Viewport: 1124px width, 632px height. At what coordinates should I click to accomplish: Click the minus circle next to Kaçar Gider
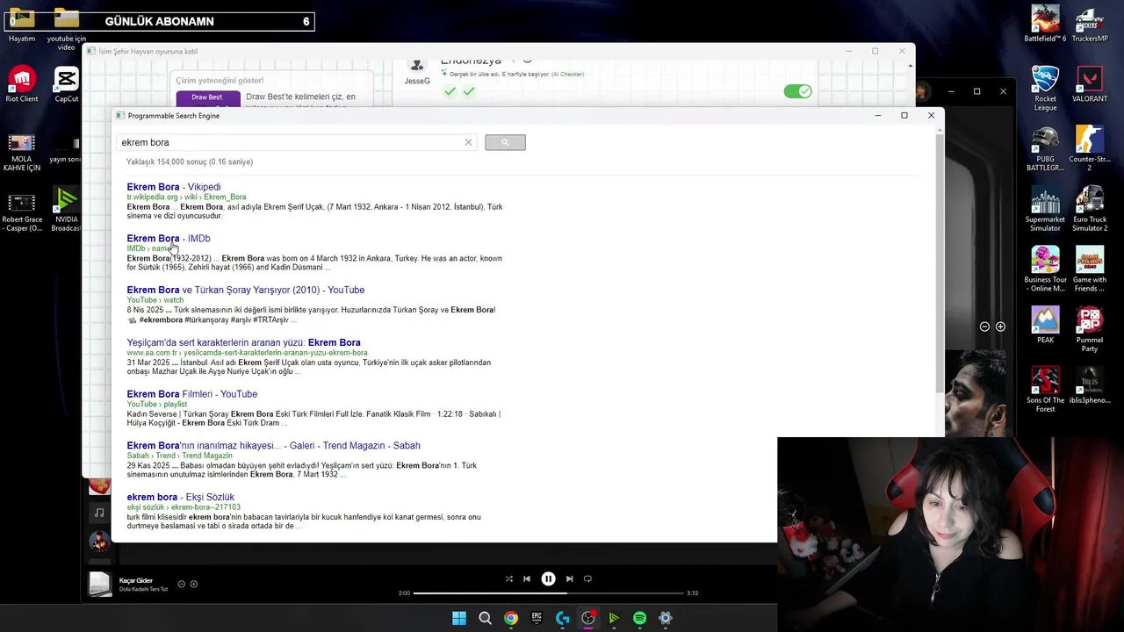(182, 584)
